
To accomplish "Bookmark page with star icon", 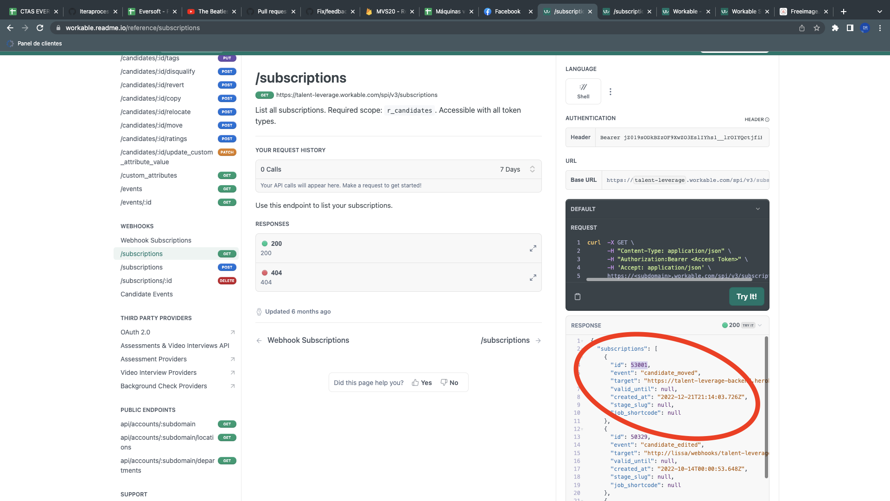I will point(817,28).
